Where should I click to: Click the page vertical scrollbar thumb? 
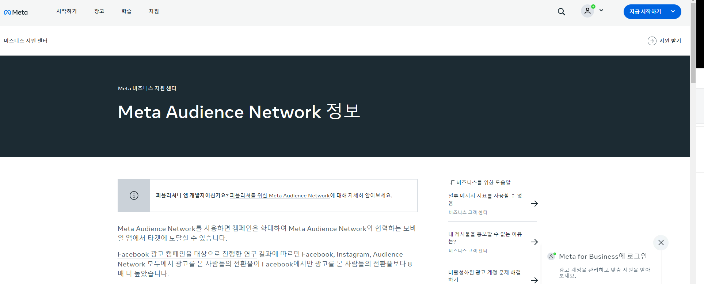coord(693,44)
